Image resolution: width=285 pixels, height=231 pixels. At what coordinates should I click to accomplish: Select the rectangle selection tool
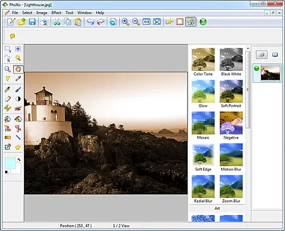coord(7,49)
